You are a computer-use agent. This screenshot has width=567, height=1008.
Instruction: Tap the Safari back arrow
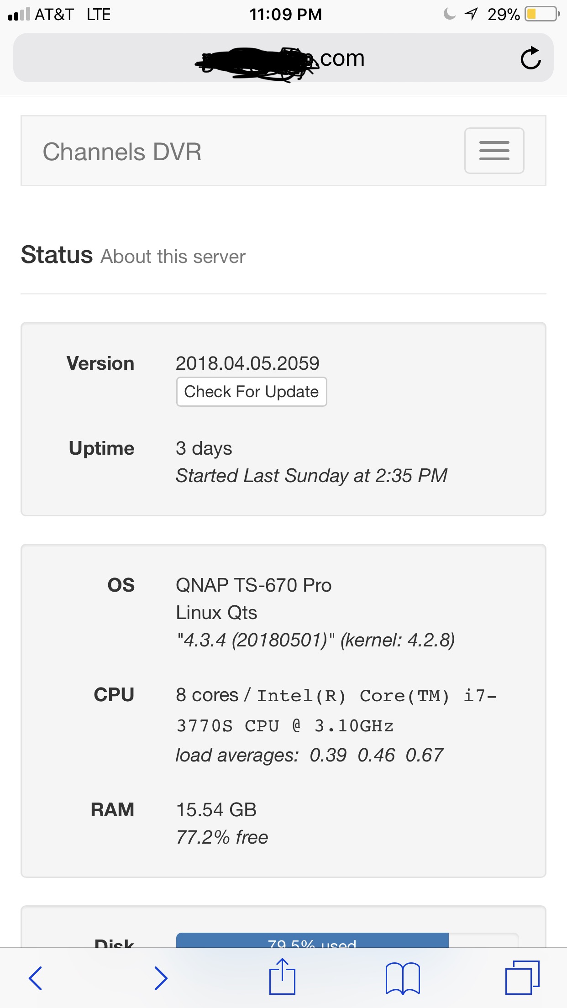(x=36, y=978)
